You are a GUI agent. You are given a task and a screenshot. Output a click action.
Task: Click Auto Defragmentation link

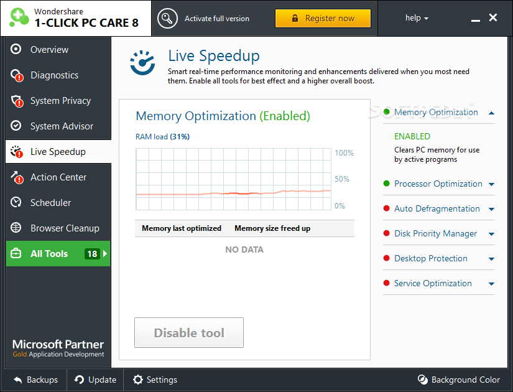click(x=437, y=208)
